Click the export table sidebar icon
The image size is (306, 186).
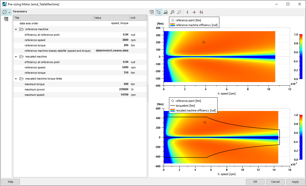6,19
